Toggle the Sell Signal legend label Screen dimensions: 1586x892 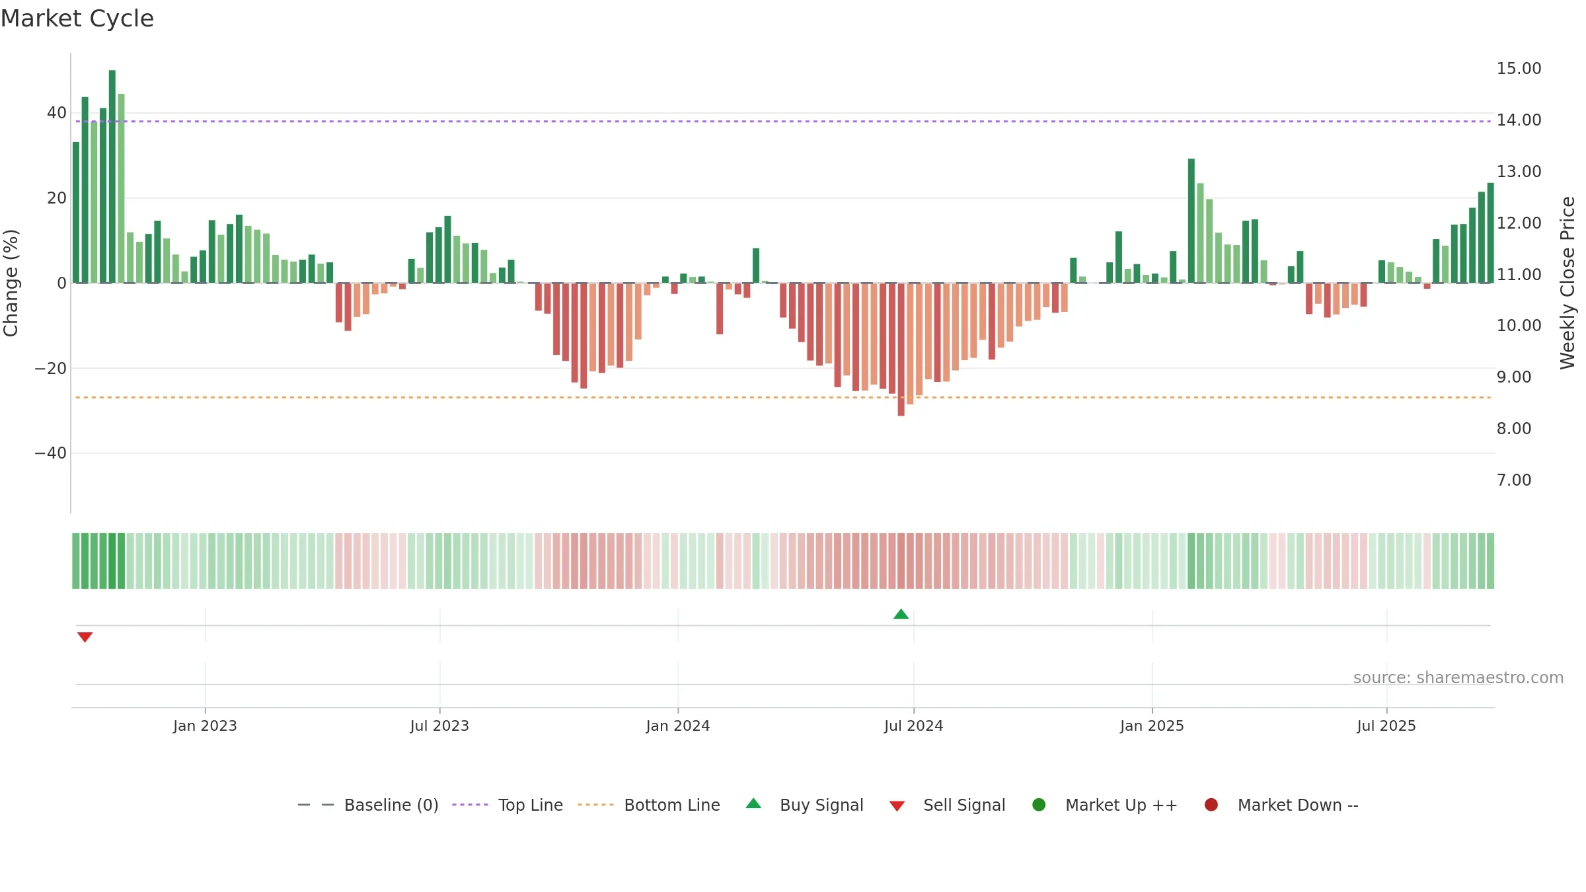964,805
